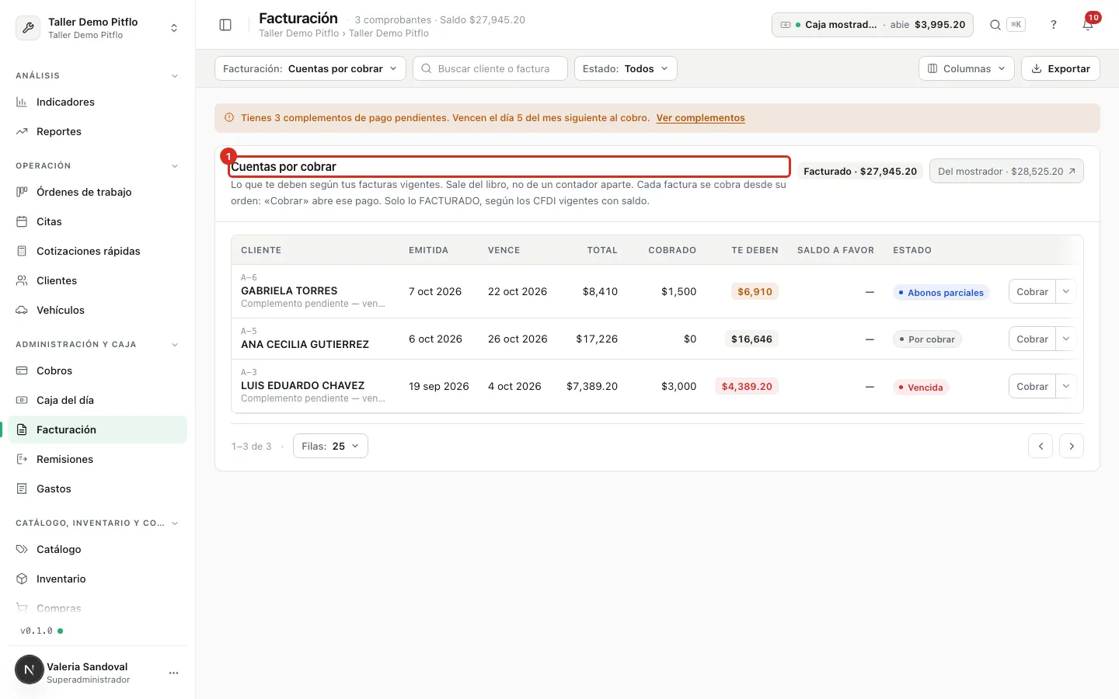Open Cobrar options arrow for Gabriela Torres
Screen dimensions: 1119x699
[1066, 291]
